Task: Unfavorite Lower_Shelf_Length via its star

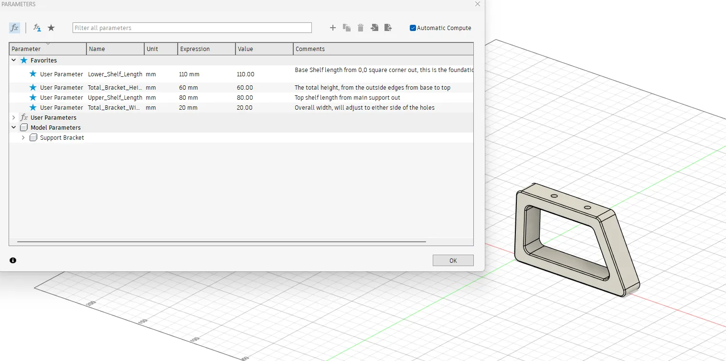Action: [33, 74]
